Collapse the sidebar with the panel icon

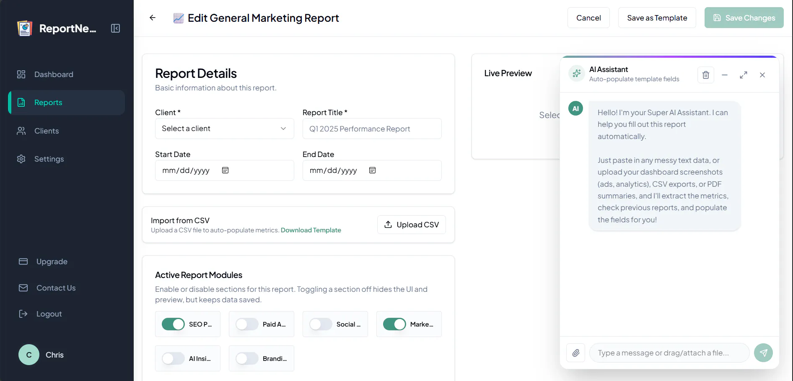pos(115,28)
